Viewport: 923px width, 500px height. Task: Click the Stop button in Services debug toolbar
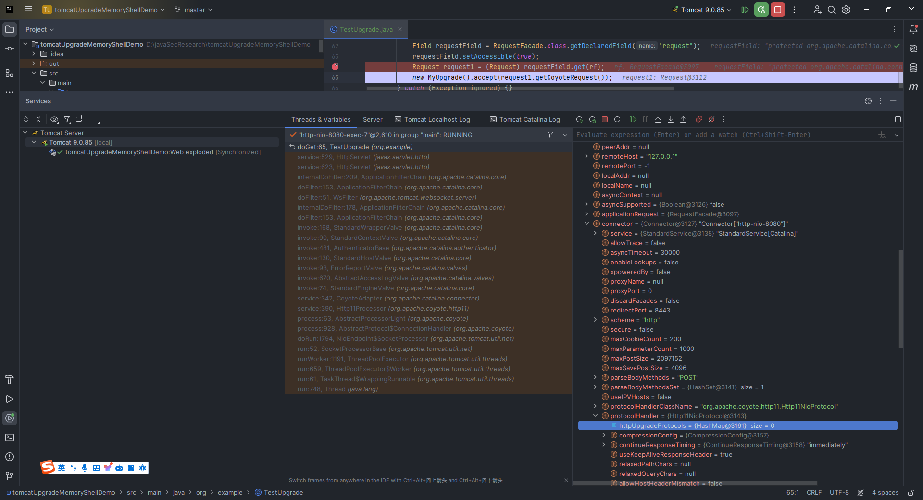605,119
